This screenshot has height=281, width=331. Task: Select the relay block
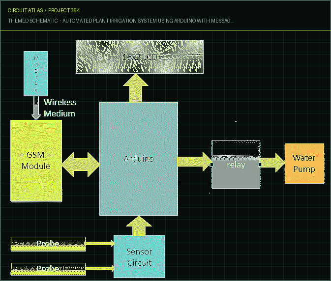coord(236,164)
